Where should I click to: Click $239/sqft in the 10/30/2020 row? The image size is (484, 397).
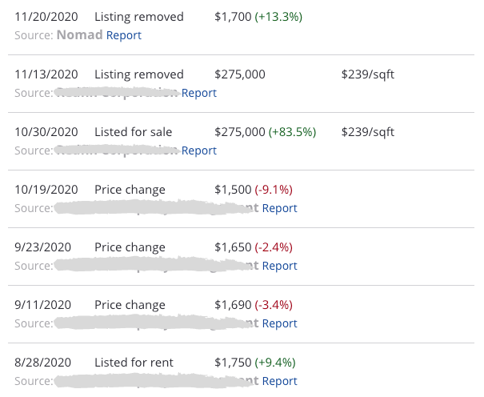(x=367, y=132)
